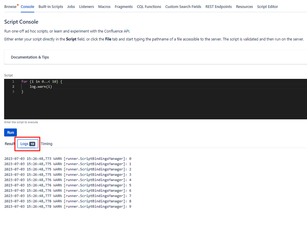Click log line ending with value 4

click(68, 180)
